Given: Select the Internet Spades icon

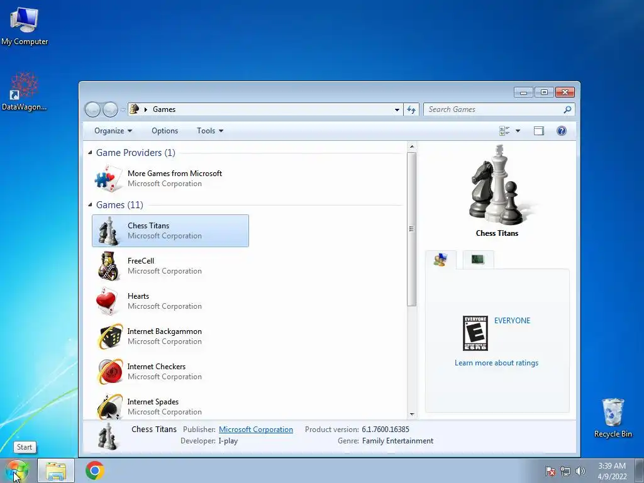Looking at the screenshot, I should point(109,407).
